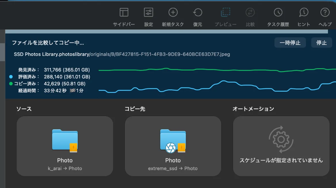This screenshot has height=188, width=336.
Task: Select the コピー先 Photo destination box
Action: (173, 146)
